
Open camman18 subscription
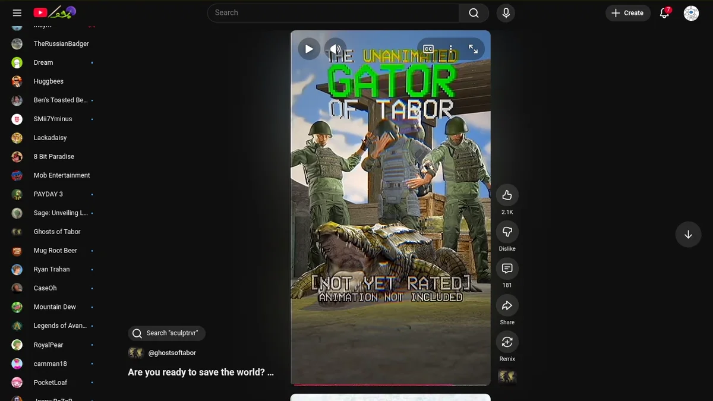point(53,364)
